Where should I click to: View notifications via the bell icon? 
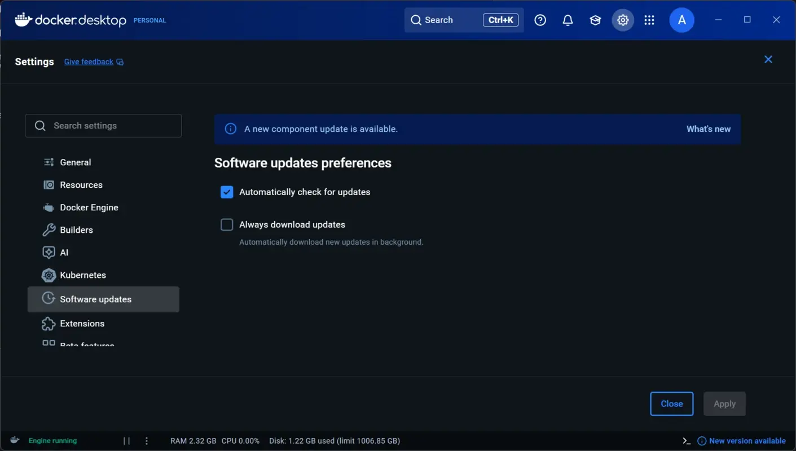(x=568, y=20)
